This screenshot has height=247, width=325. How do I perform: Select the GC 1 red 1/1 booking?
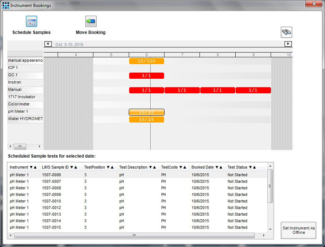(x=146, y=76)
